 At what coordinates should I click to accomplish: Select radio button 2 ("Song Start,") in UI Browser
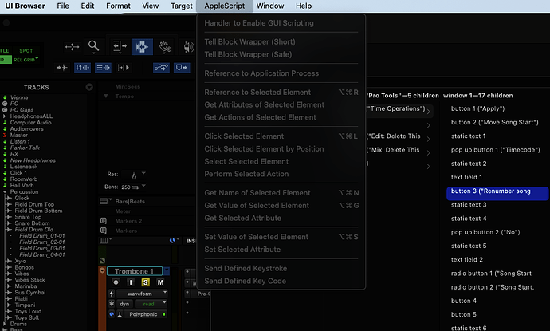[x=493, y=287]
